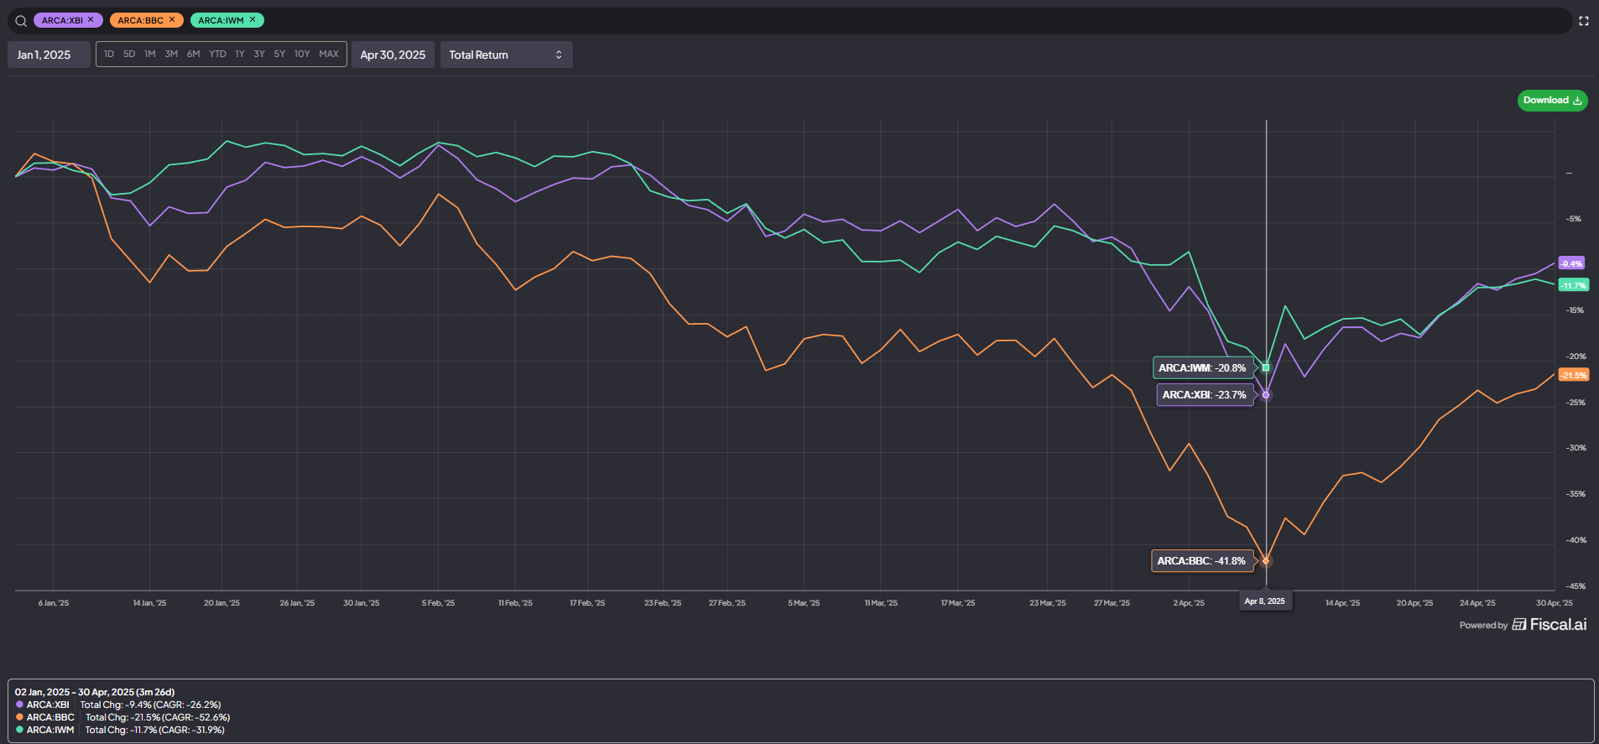Remove the ARCA:BBC ticker chip
Screen dimensions: 1599x744
172,19
